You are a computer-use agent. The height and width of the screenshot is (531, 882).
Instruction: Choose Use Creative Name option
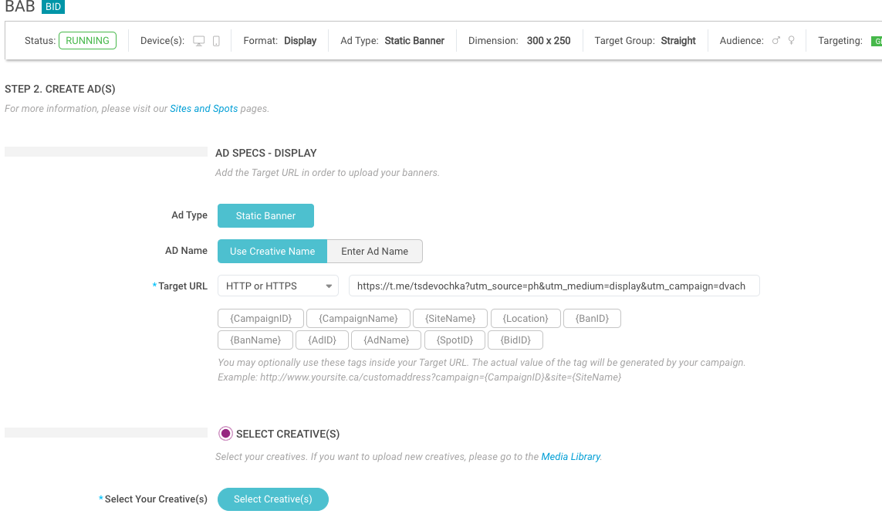click(x=272, y=252)
